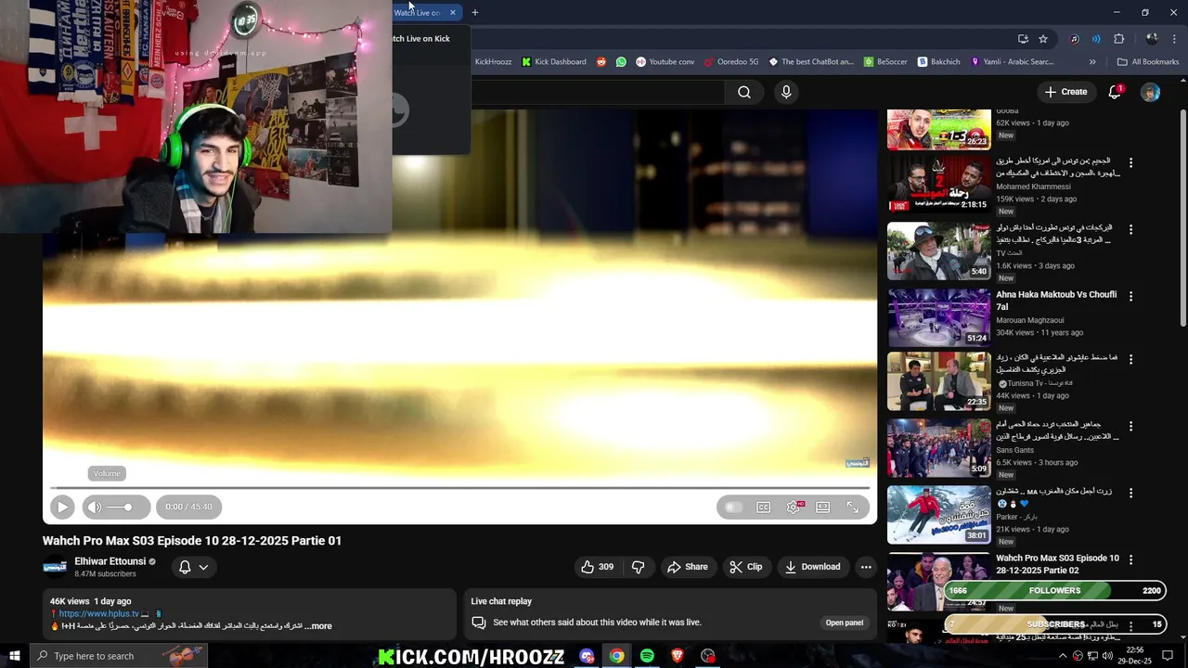Open a new browser tab
Viewport: 1188px width, 668px height.
474,12
